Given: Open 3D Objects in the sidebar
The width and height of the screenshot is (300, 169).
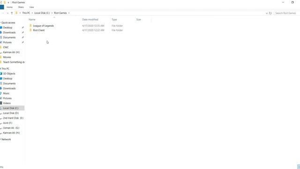Looking at the screenshot, I should pos(9,74).
